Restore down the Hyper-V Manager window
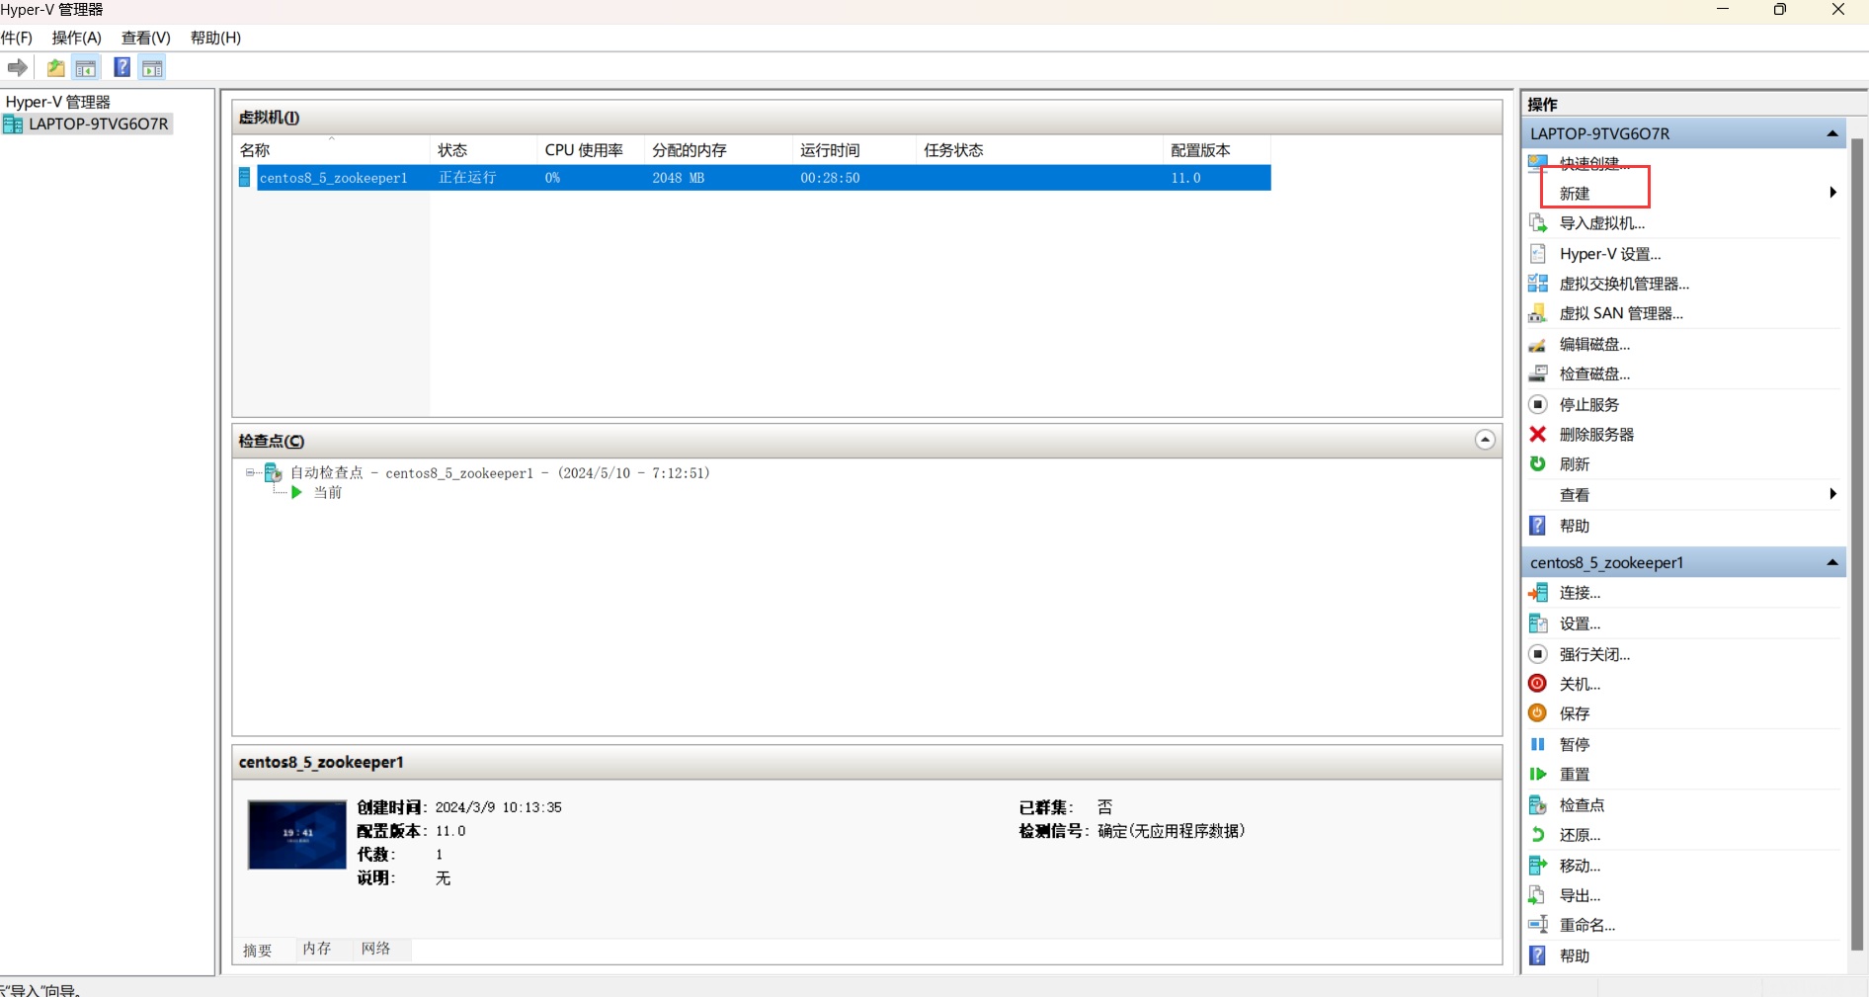The width and height of the screenshot is (1869, 997). click(1780, 10)
